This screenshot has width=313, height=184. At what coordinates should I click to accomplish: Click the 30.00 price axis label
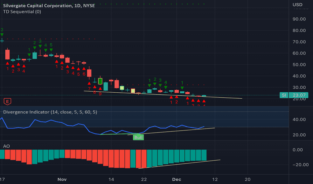pos(299,87)
